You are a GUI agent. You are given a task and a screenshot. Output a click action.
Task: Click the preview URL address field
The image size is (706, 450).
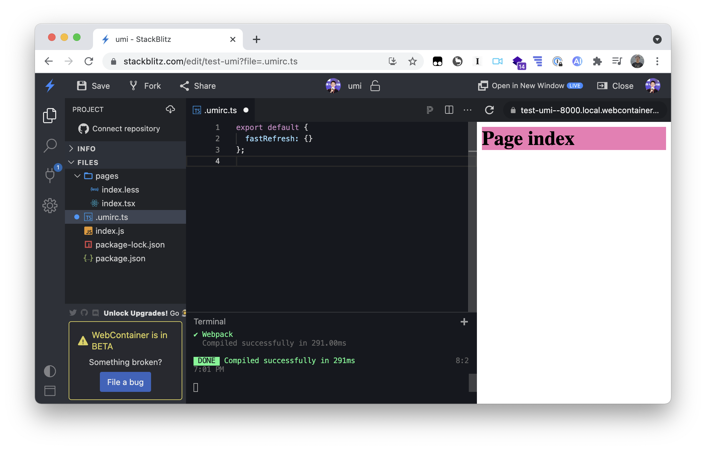(589, 110)
